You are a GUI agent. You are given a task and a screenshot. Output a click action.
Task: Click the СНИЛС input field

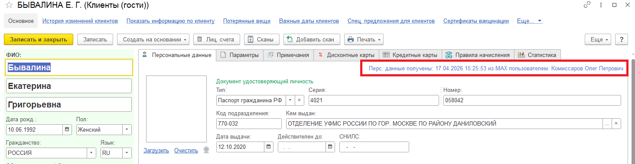374,147
